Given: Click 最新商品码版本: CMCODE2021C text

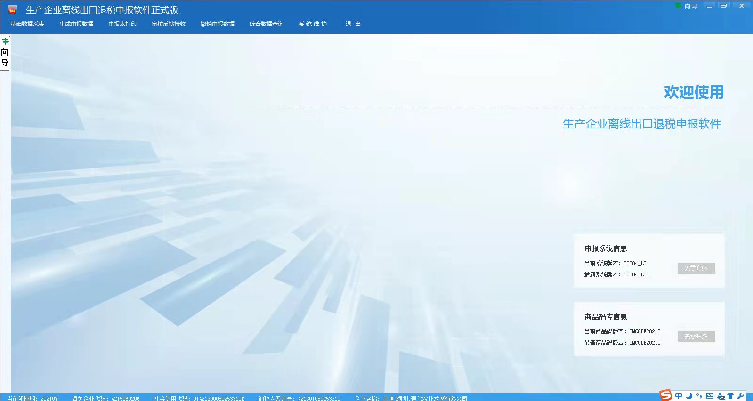Looking at the screenshot, I should (622, 343).
